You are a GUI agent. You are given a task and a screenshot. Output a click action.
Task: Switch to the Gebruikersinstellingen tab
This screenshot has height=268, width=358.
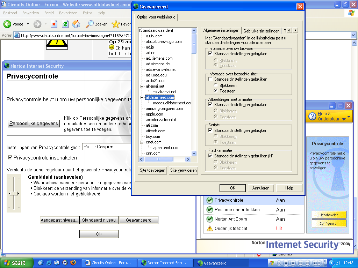[261, 31]
